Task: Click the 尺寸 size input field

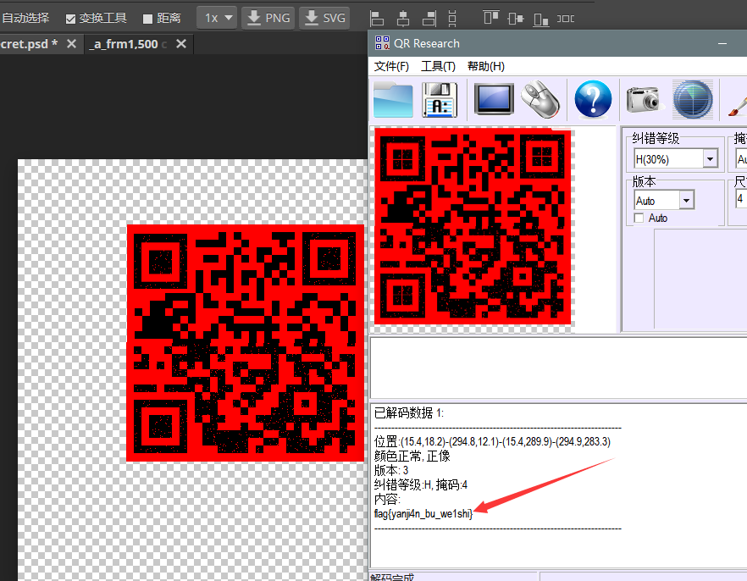Action: click(742, 198)
